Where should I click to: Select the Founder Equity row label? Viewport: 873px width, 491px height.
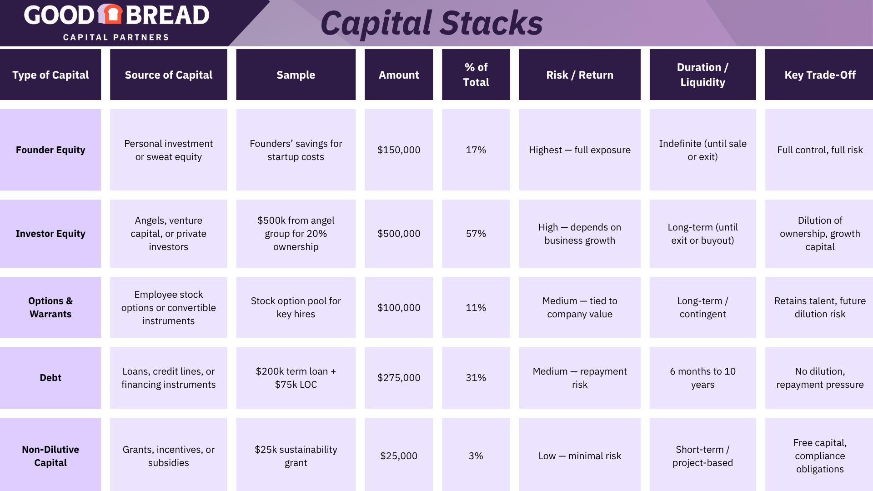(50, 150)
